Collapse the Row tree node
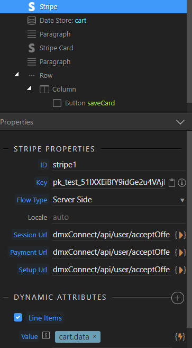Screen dimensions: 192x348 coord(16,74)
